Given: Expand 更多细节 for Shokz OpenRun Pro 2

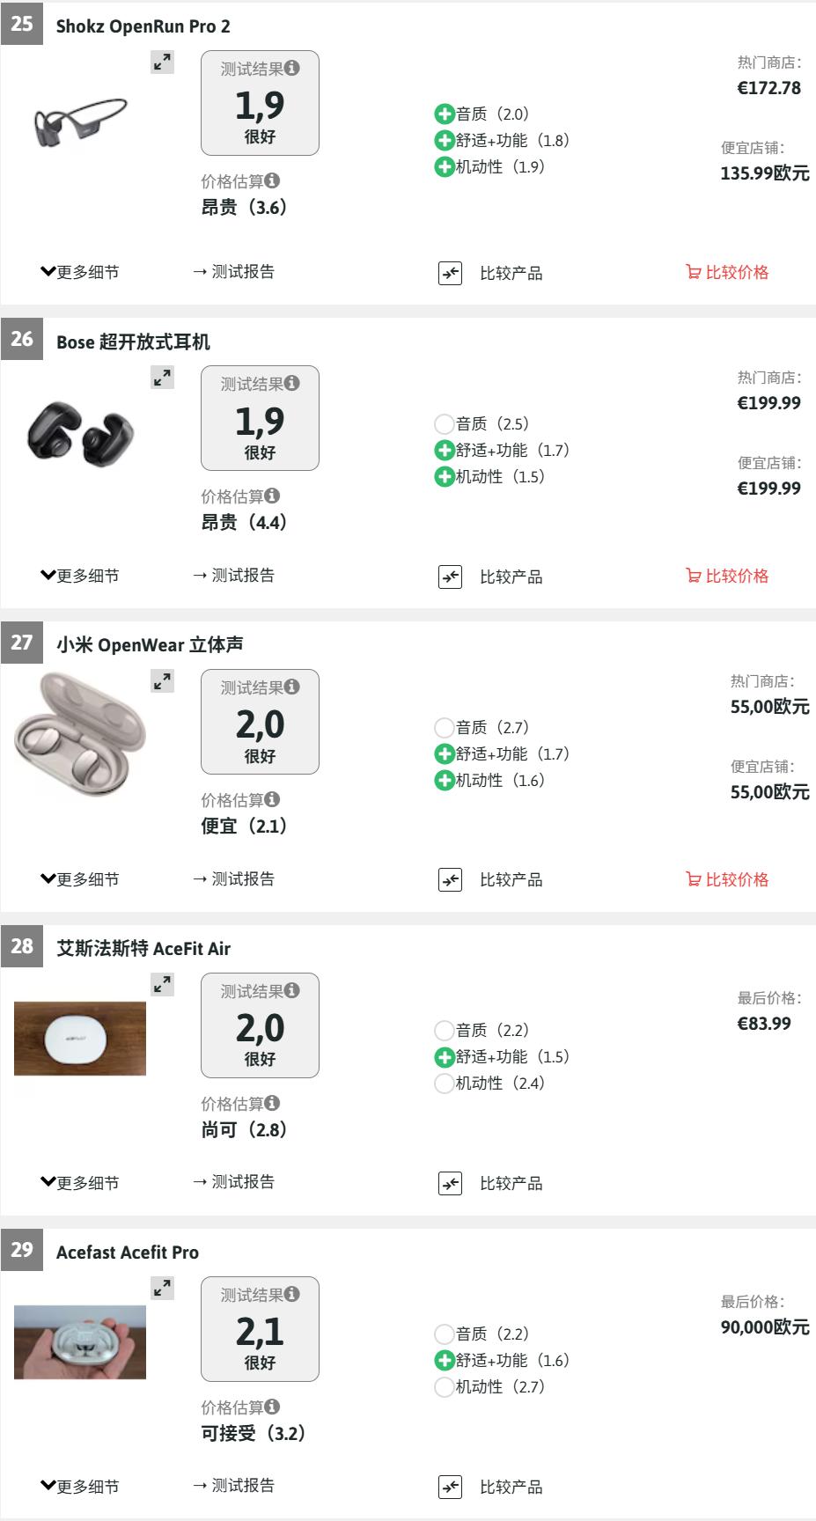Looking at the screenshot, I should pyautogui.click(x=79, y=272).
